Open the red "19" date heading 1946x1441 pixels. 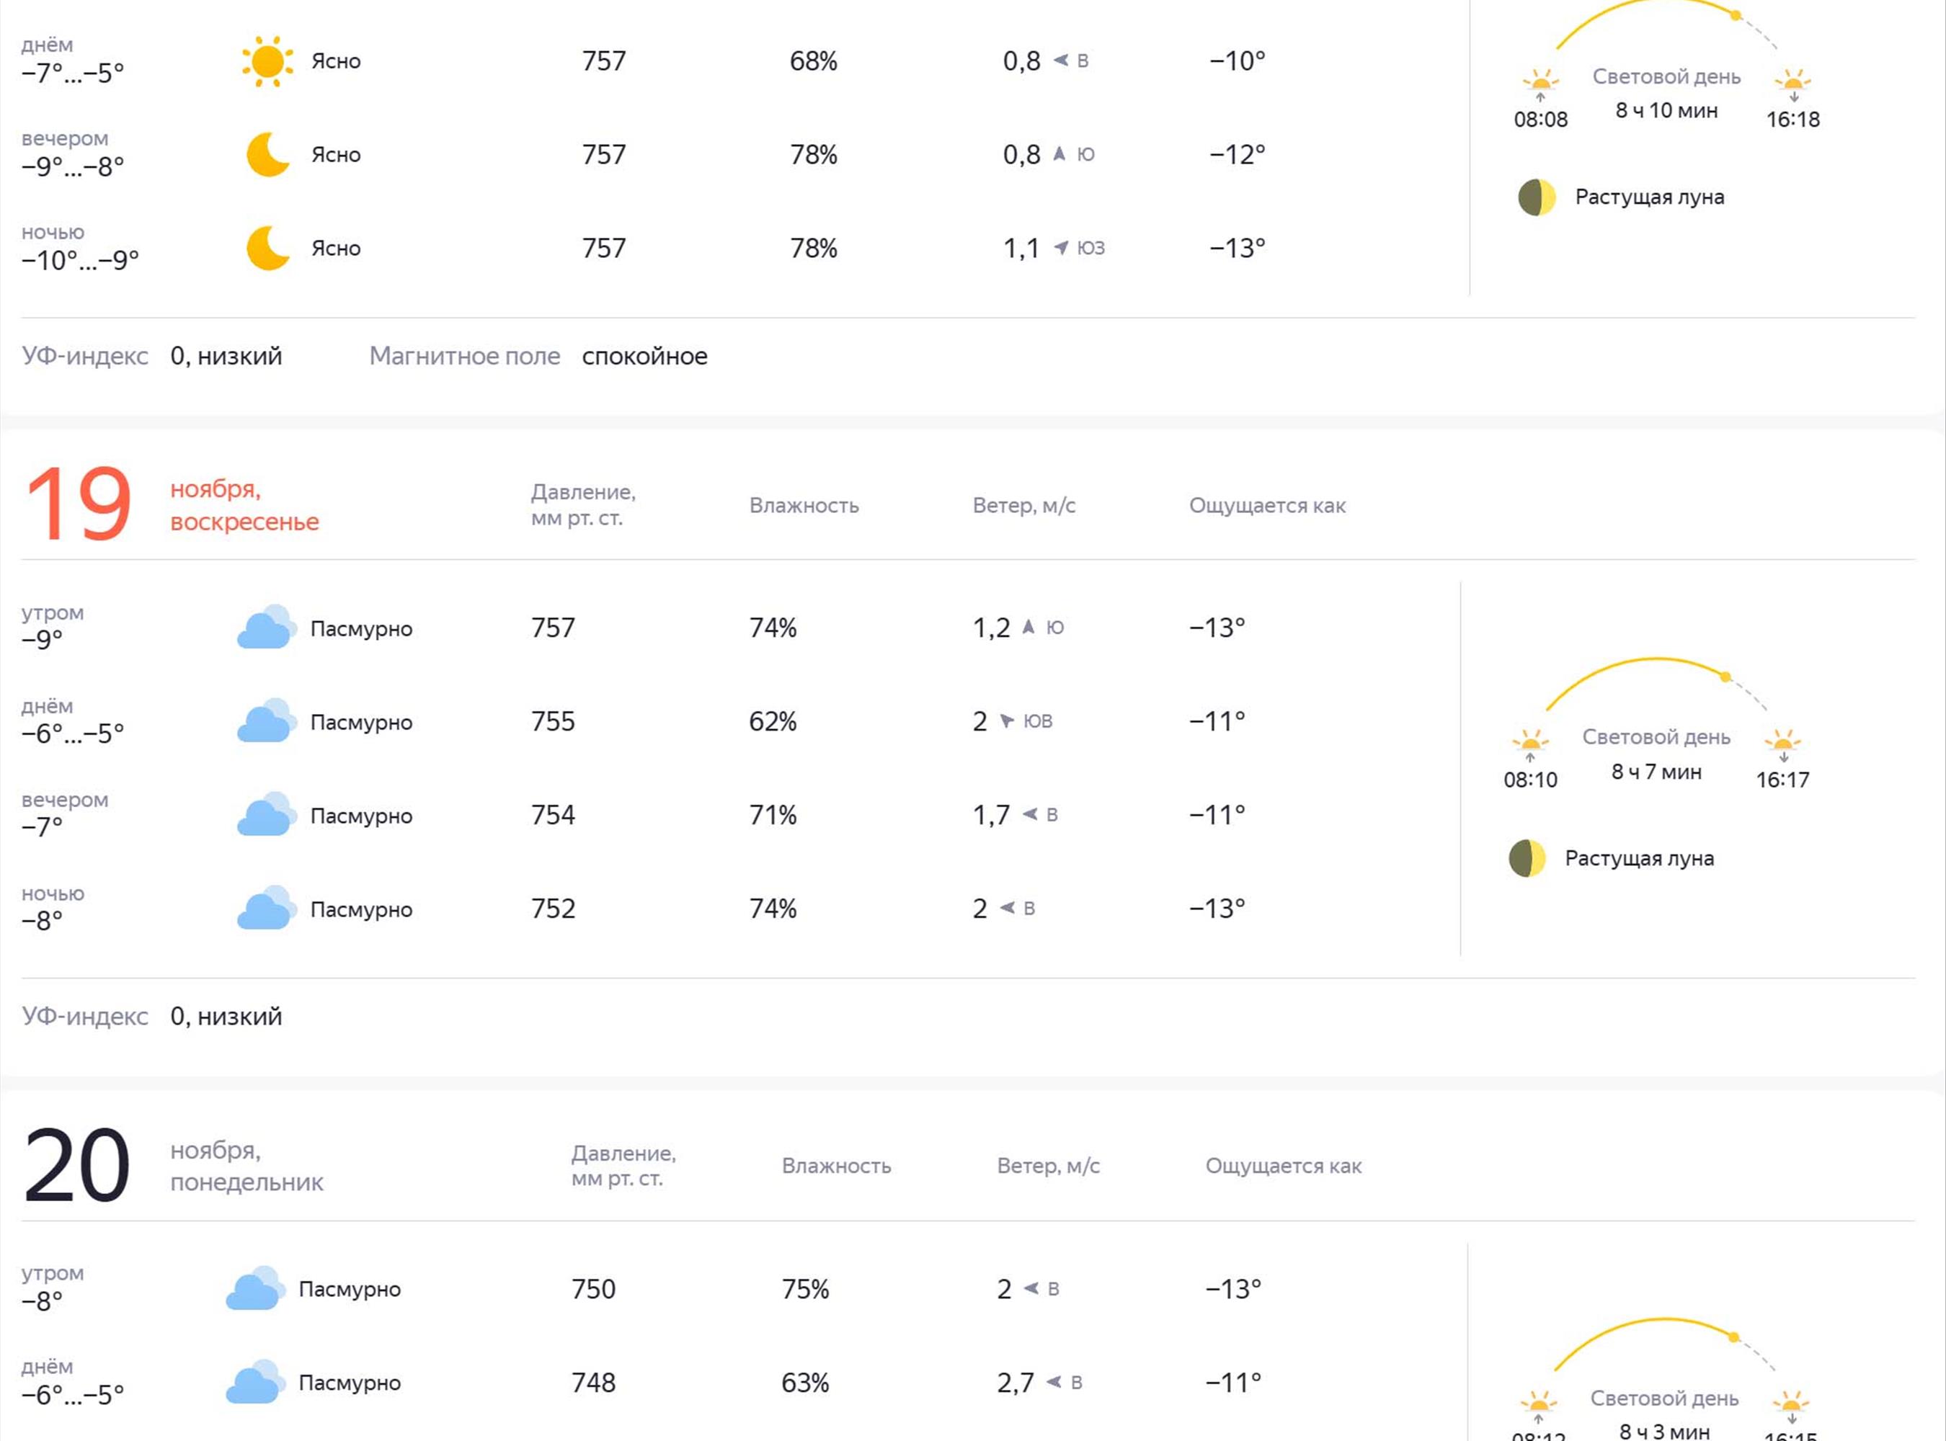pos(79,504)
